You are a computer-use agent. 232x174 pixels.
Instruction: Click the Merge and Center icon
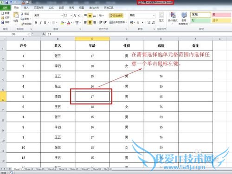tap(111, 22)
